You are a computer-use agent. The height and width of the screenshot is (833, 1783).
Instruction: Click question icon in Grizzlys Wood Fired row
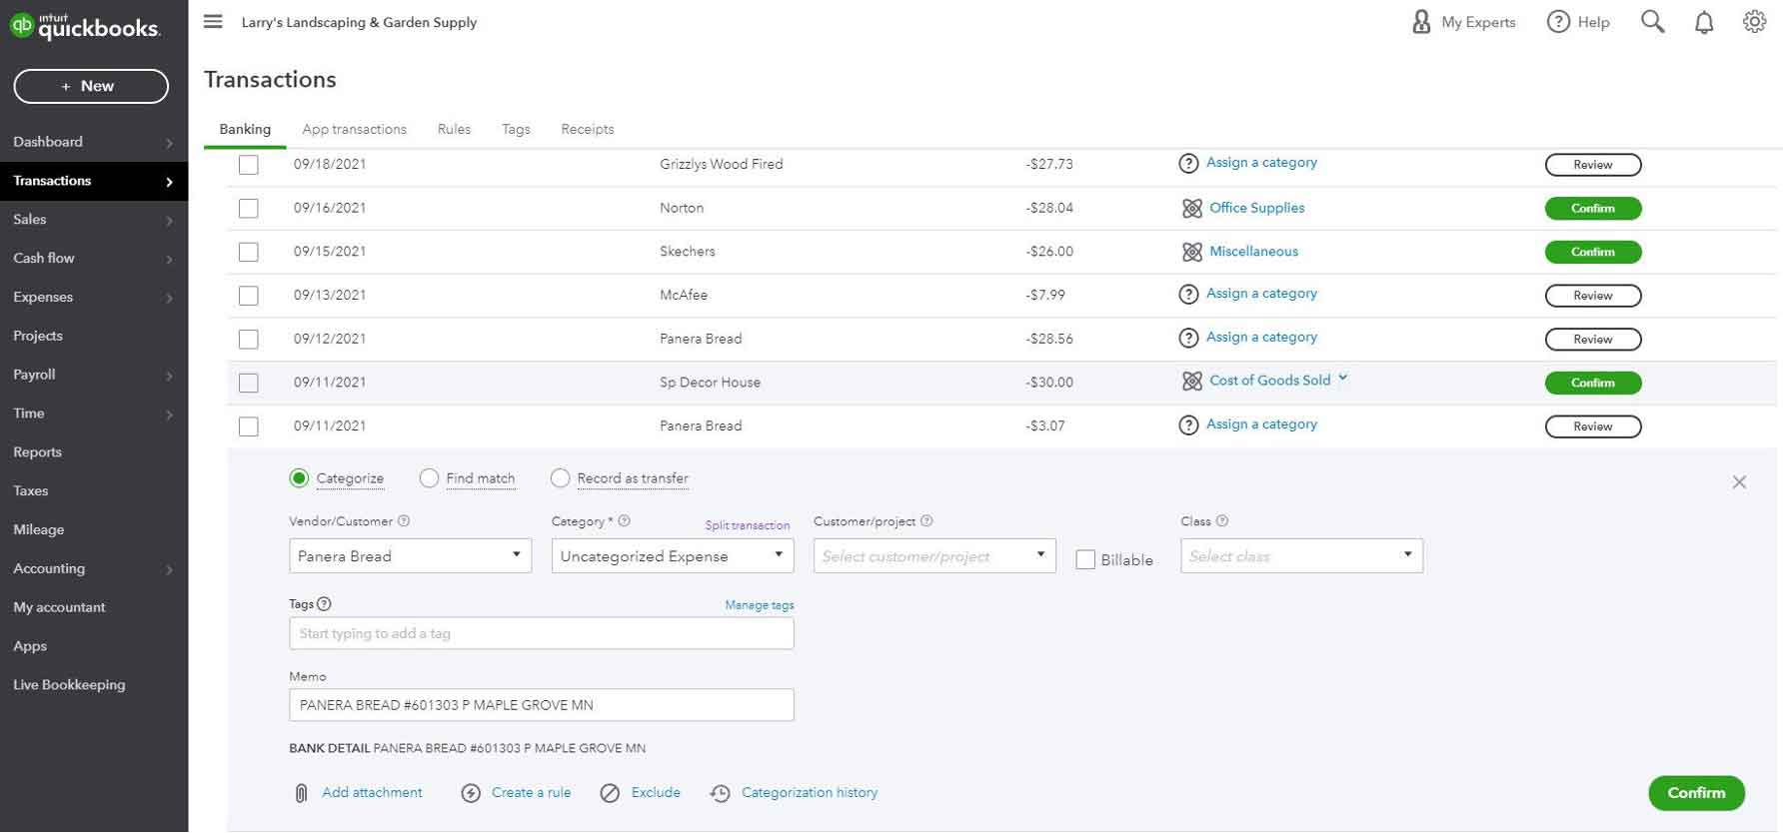1188,164
